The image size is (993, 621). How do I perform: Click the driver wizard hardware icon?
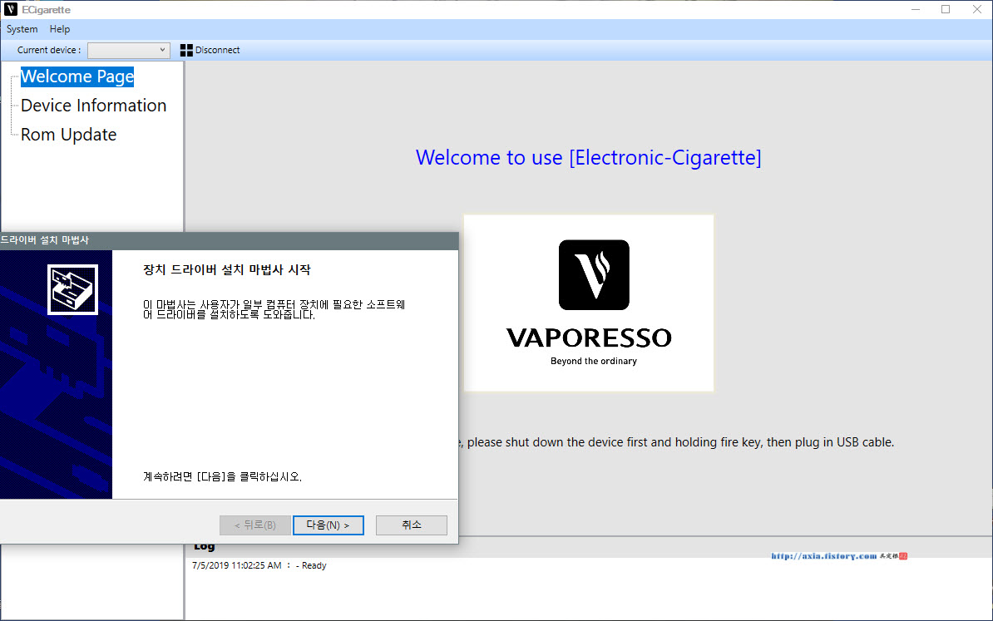pos(73,289)
